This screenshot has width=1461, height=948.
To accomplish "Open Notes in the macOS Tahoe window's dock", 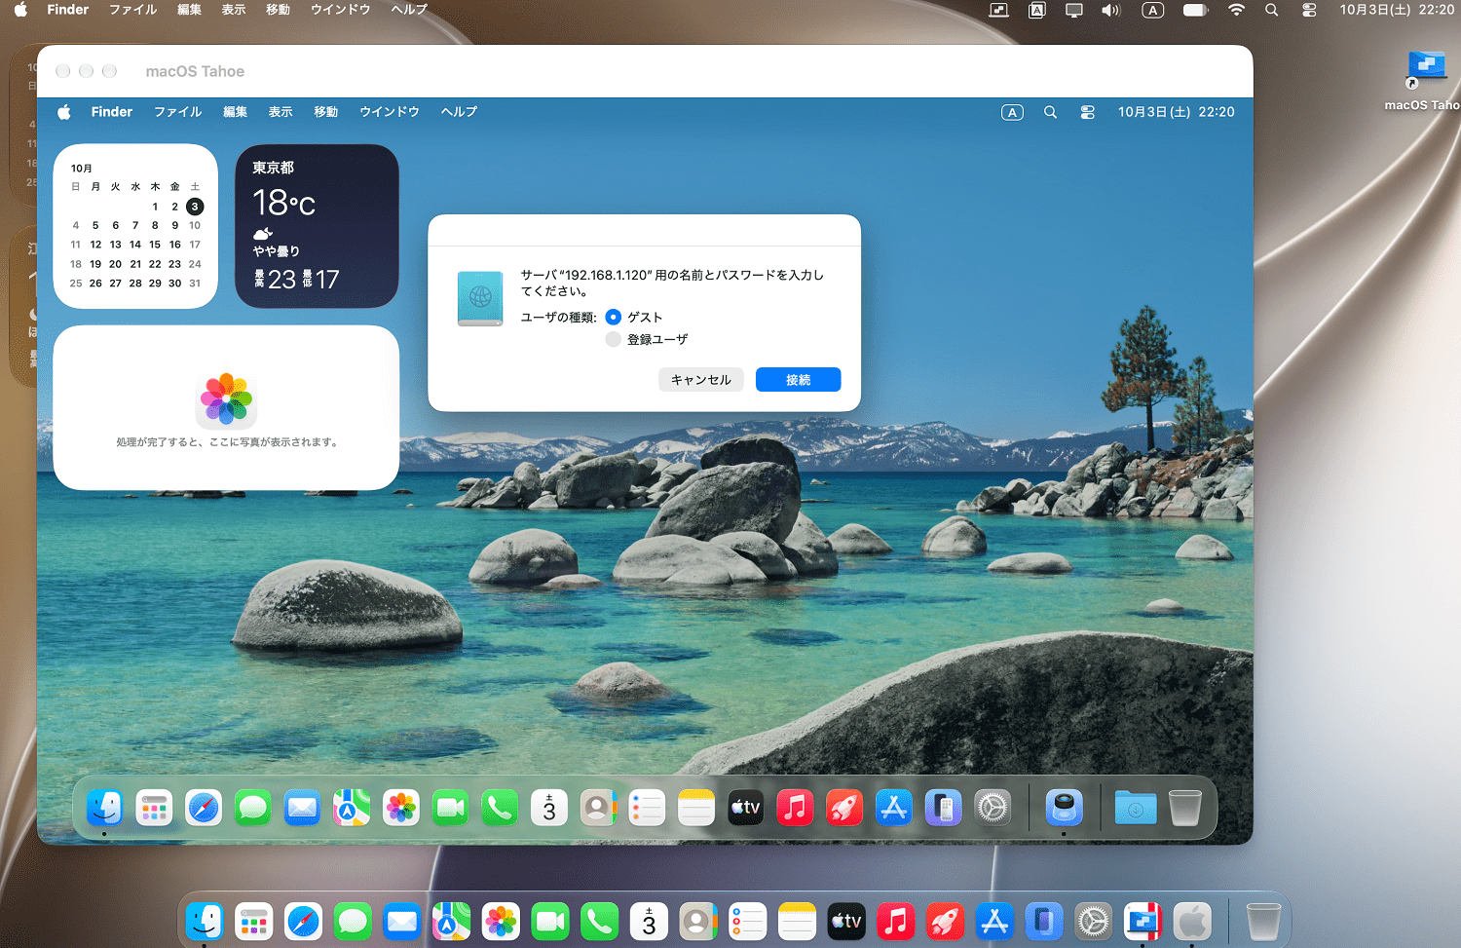I will (x=696, y=808).
